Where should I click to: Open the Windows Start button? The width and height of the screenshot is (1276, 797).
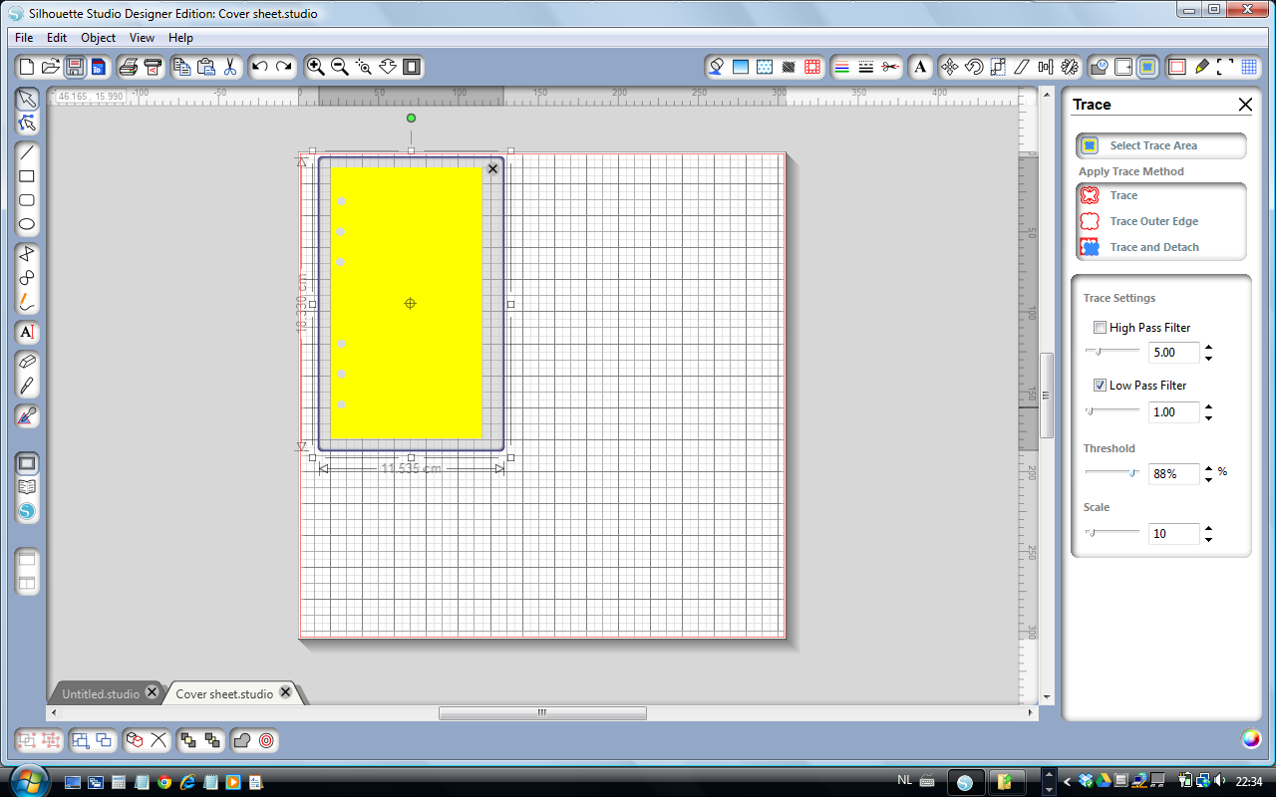[27, 780]
